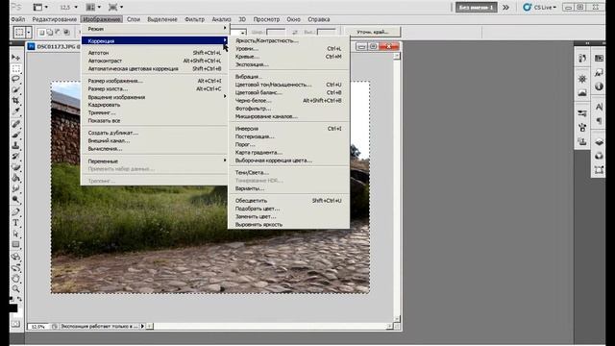The height and width of the screenshot is (346, 615).
Task: Open the Просмотр menu
Action: coord(266,19)
